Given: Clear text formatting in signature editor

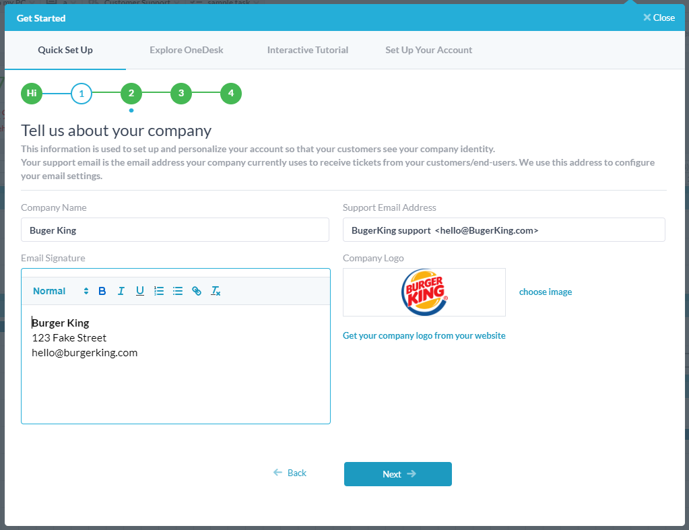Looking at the screenshot, I should tap(216, 291).
